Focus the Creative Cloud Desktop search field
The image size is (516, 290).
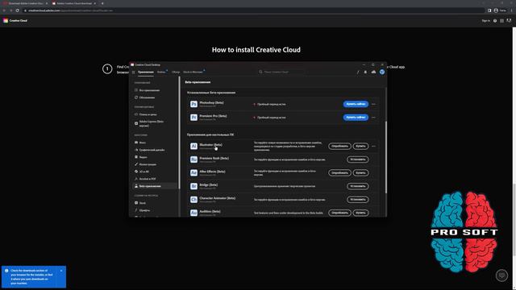pos(281,72)
